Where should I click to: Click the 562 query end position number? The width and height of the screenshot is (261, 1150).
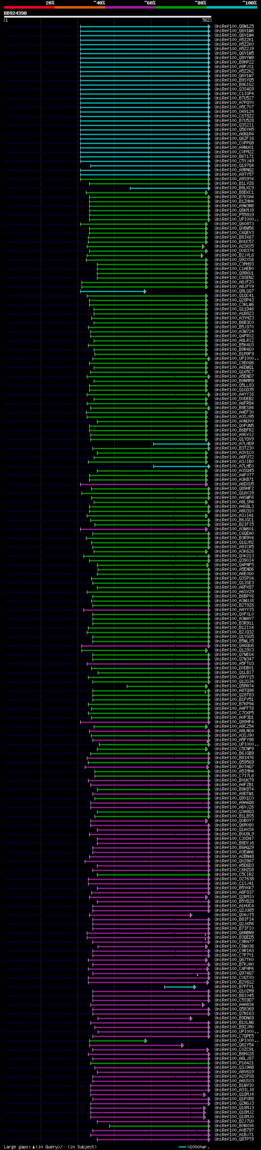206,20
